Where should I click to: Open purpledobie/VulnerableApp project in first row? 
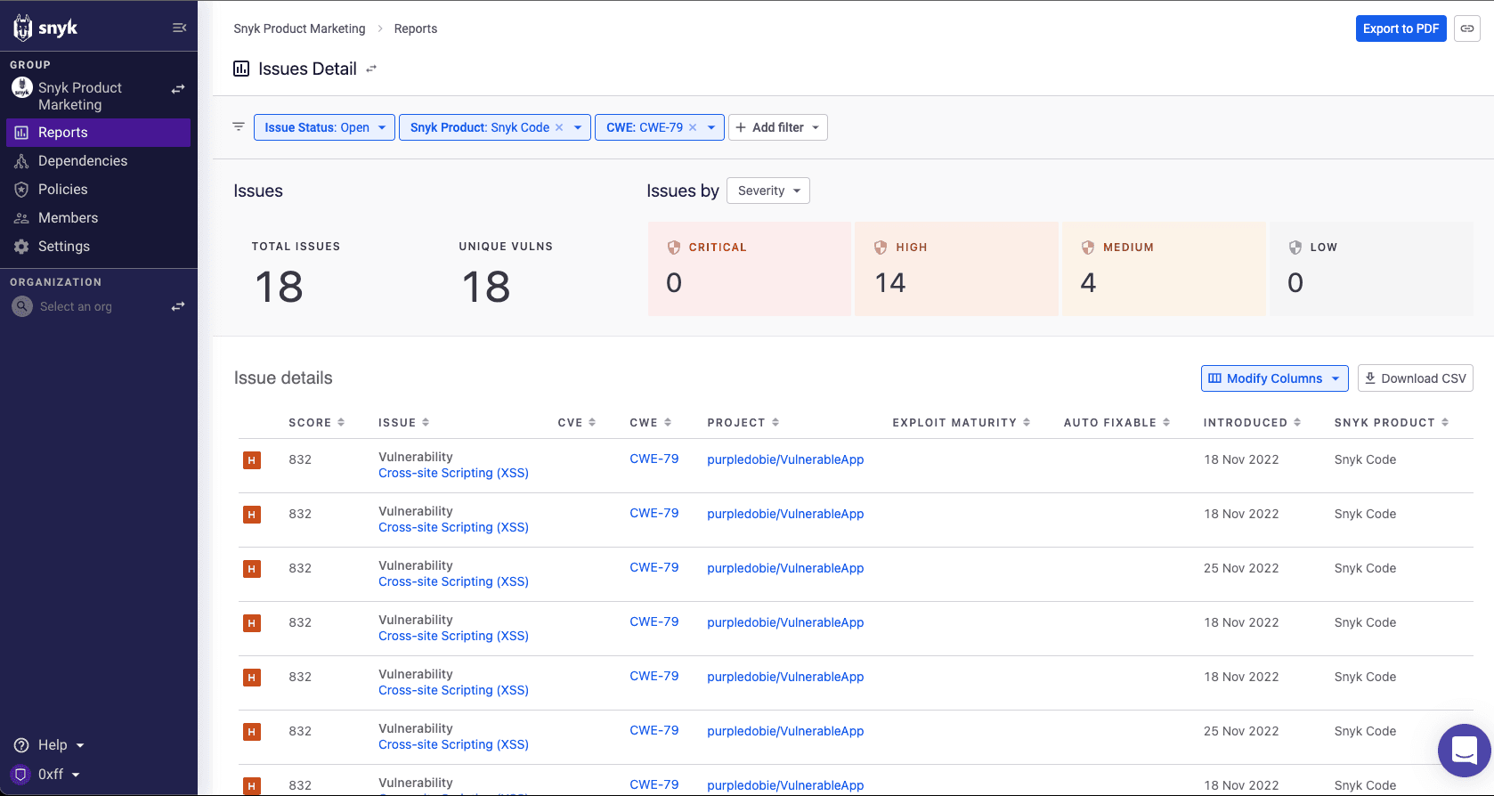point(785,459)
